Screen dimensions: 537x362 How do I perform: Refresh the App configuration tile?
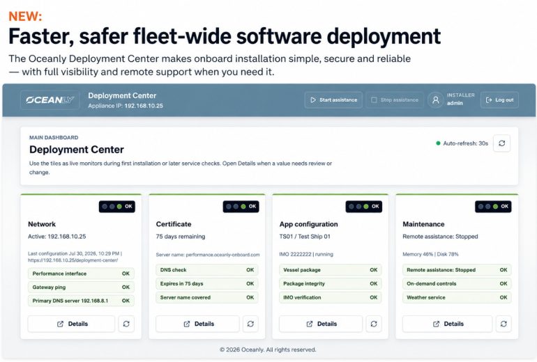point(374,324)
